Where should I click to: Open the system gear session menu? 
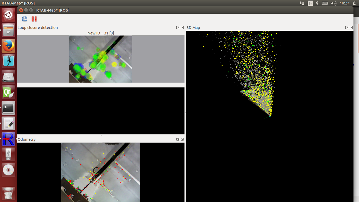[x=355, y=3]
